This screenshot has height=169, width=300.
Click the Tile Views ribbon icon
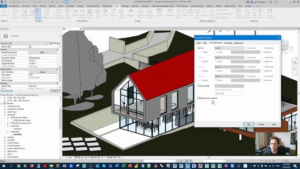pyautogui.click(x=260, y=14)
